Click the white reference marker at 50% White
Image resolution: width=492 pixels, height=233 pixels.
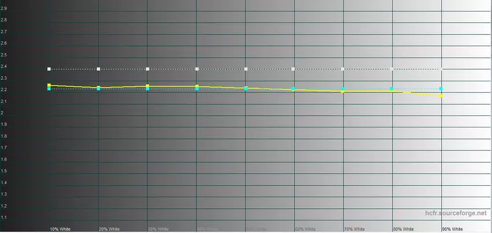(246, 69)
